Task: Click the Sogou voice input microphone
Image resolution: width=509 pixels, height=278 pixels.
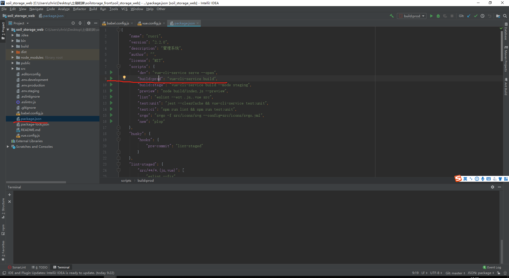Action: [x=483, y=179]
